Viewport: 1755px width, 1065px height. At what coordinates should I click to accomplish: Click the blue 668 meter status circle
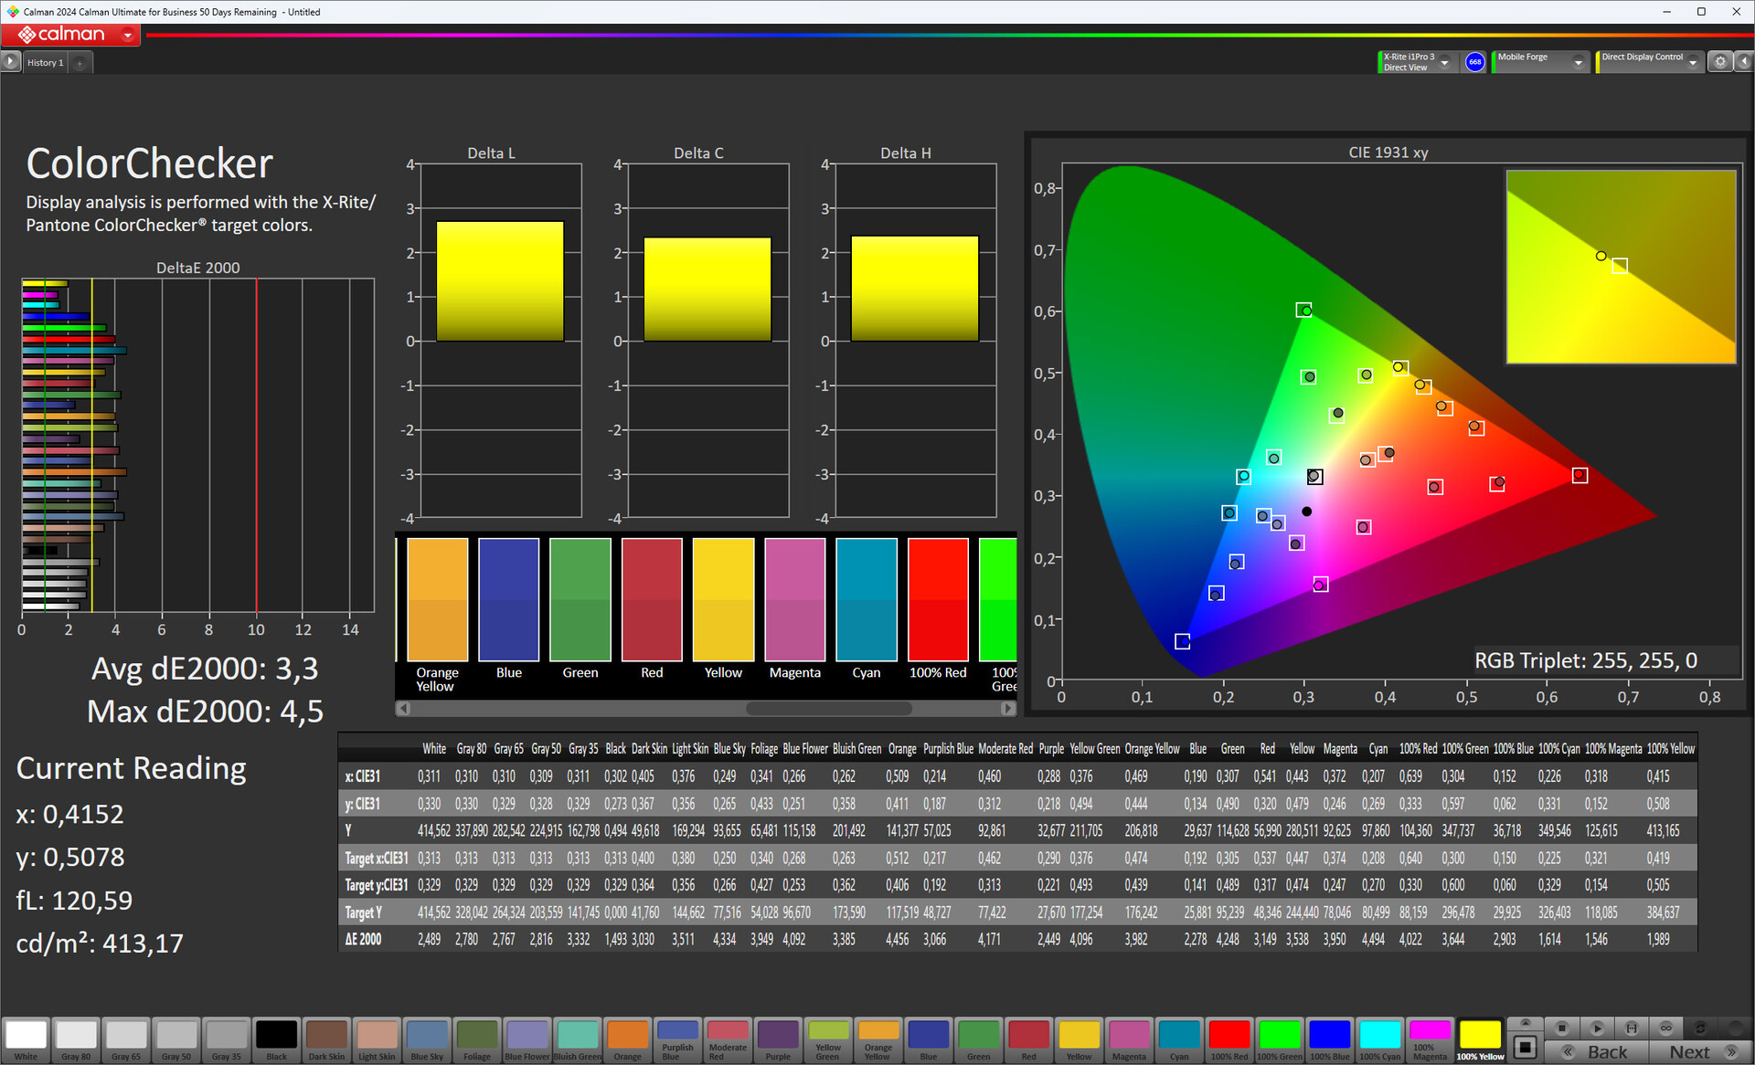click(1474, 62)
